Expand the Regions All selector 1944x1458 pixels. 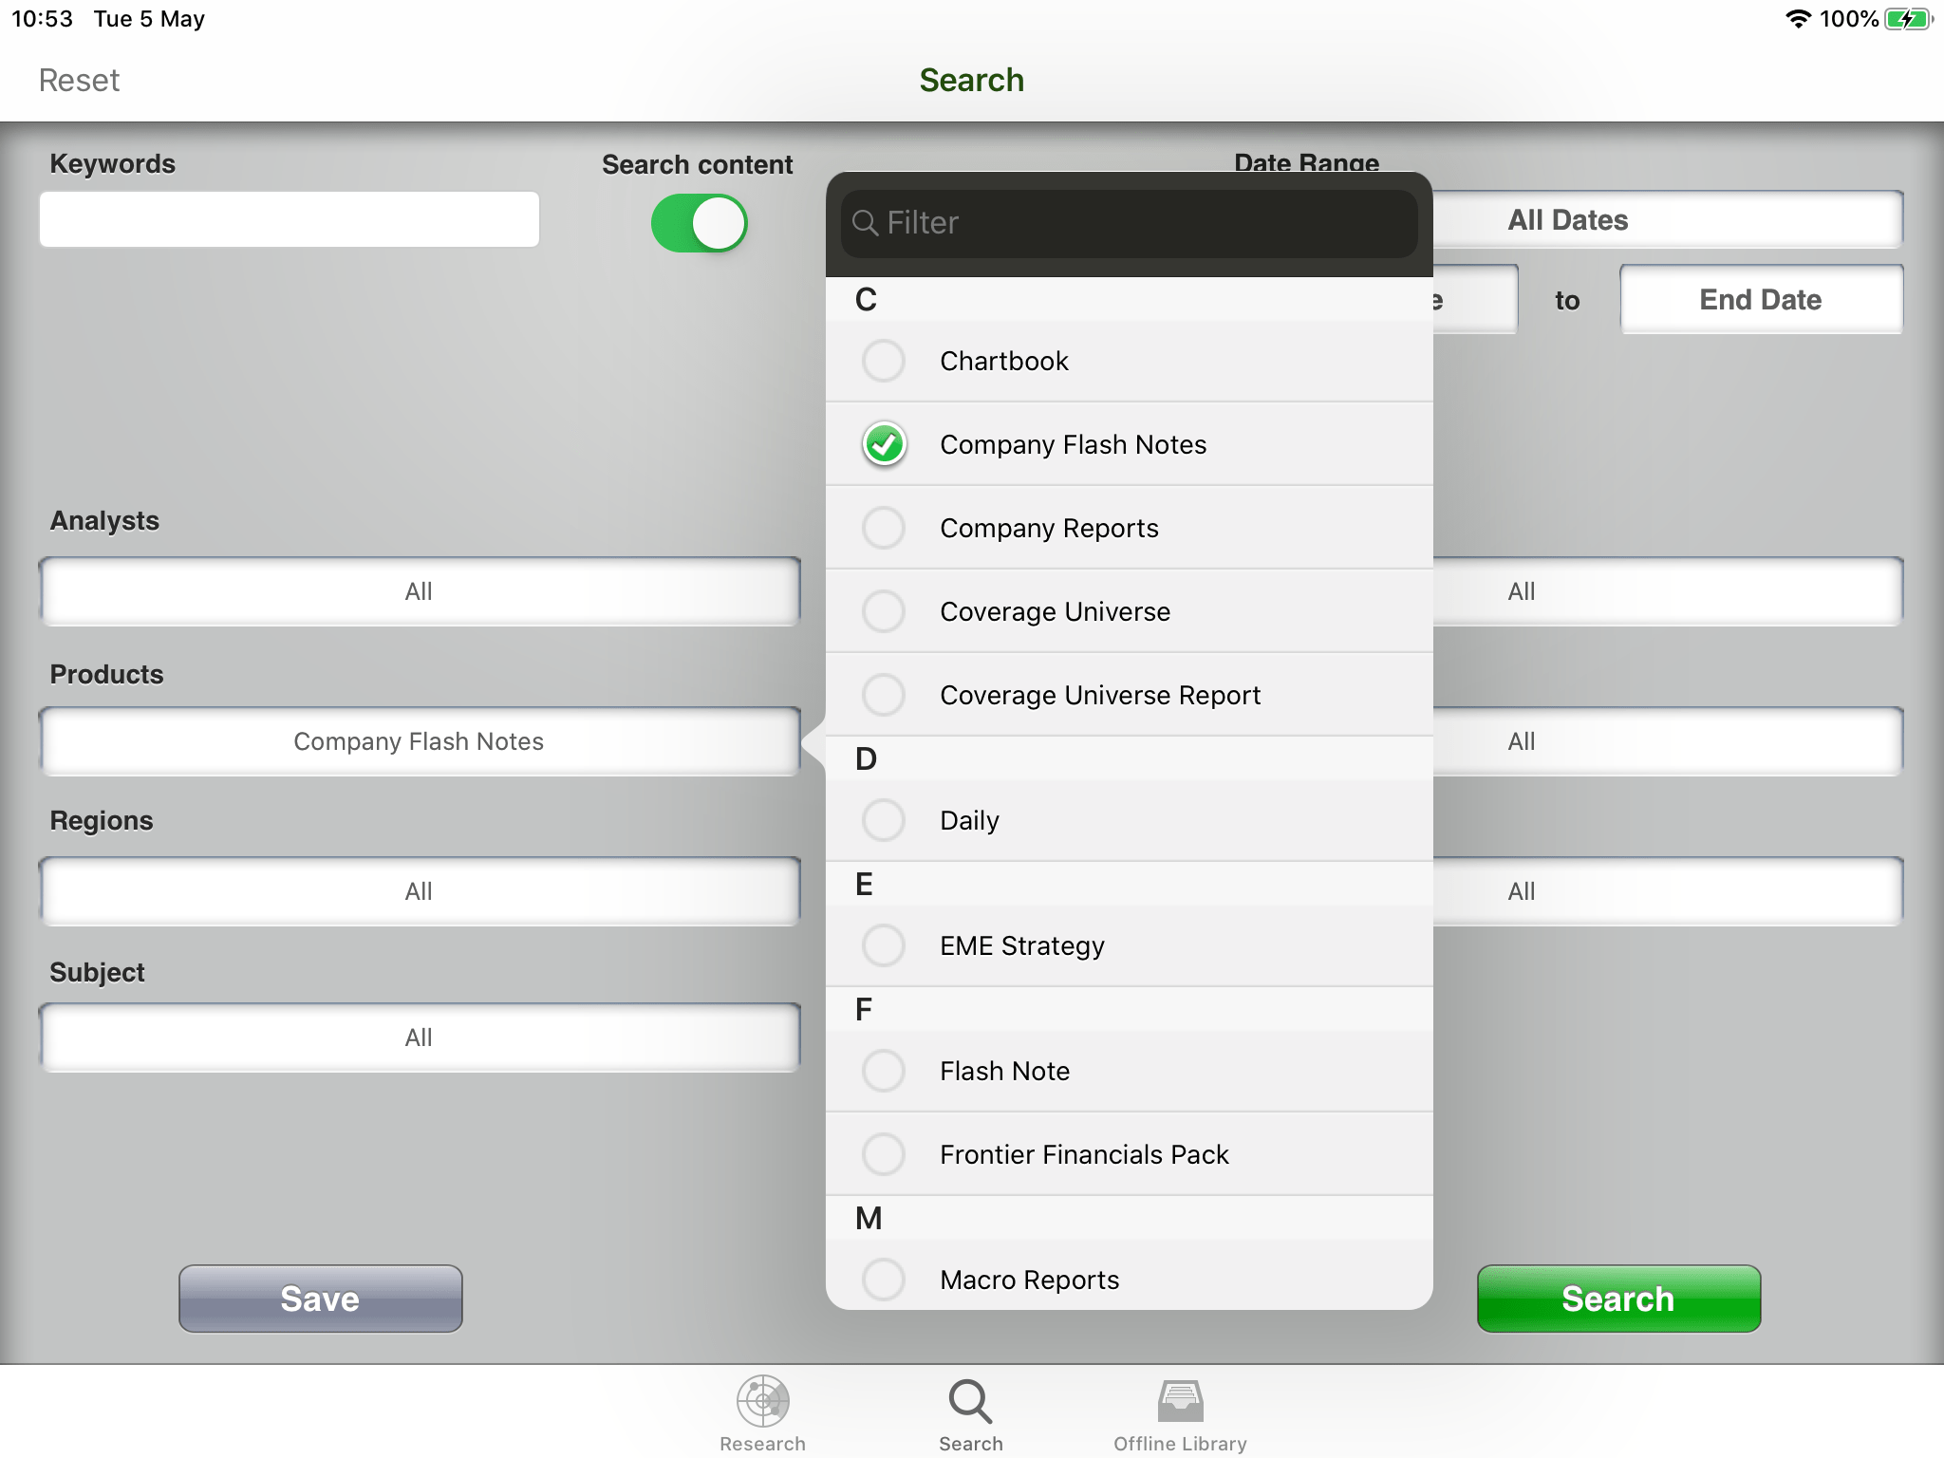click(419, 891)
